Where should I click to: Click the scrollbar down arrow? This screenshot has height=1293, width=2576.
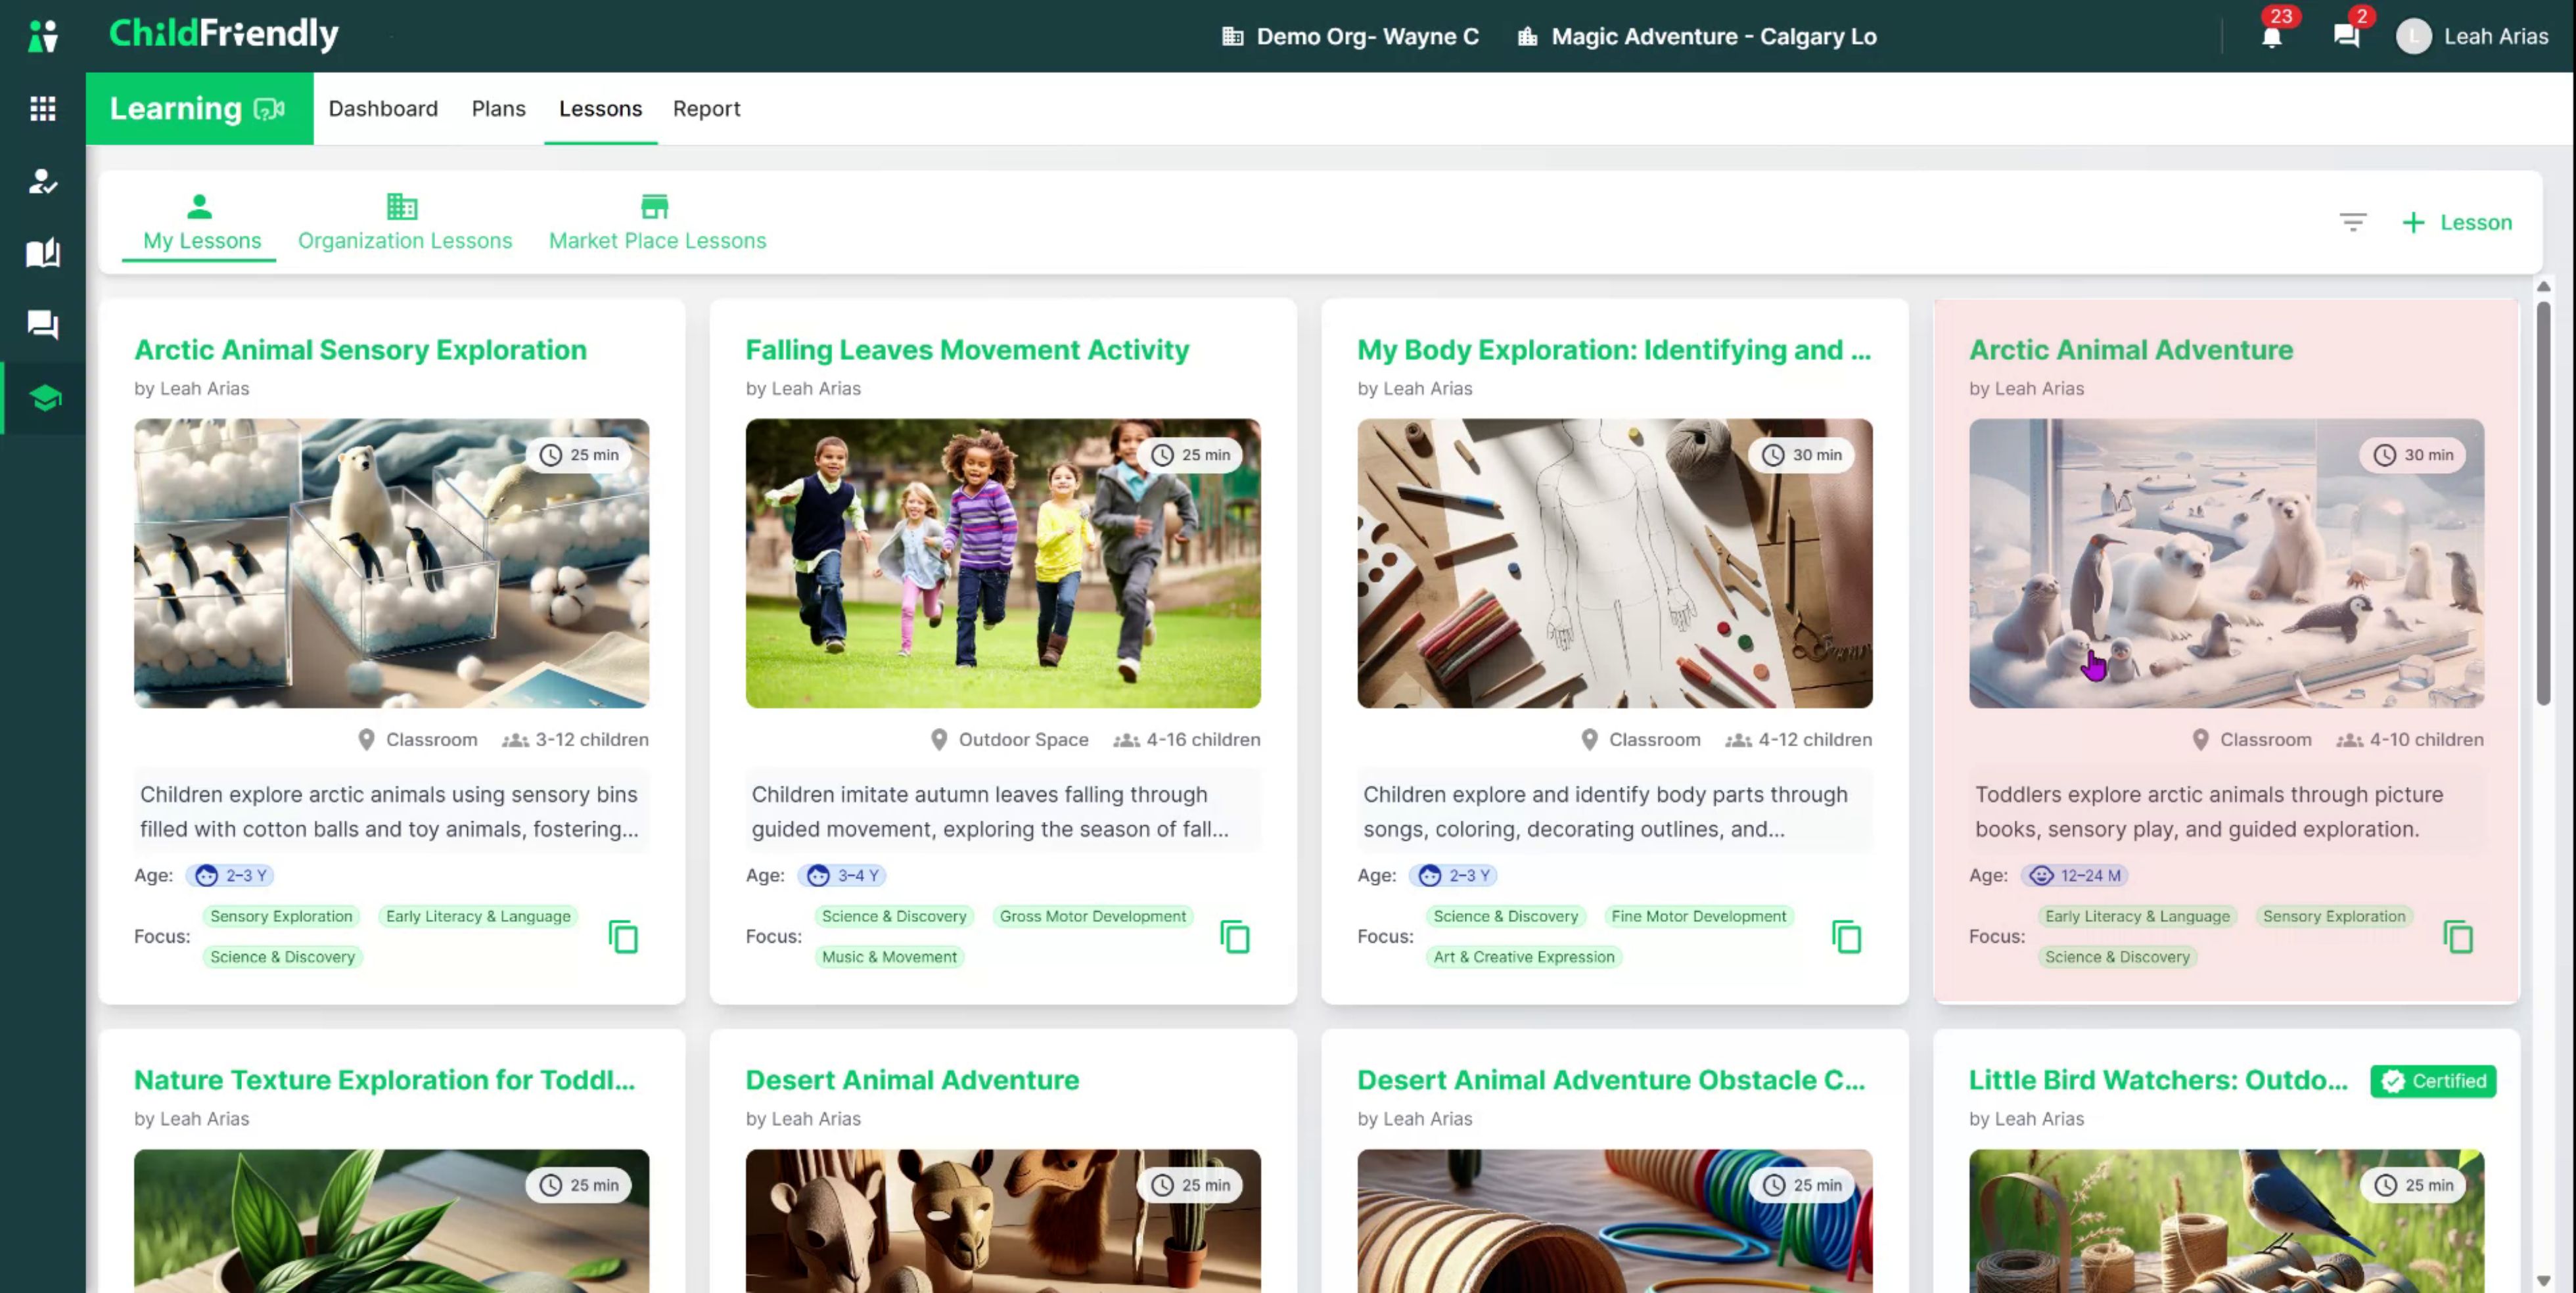click(x=2543, y=1280)
